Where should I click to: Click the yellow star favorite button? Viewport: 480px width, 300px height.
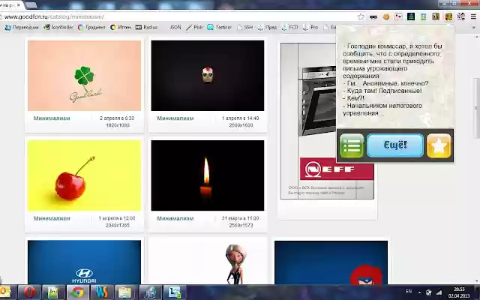[x=439, y=145]
